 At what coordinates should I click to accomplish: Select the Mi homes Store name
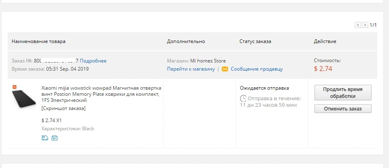coord(208,61)
